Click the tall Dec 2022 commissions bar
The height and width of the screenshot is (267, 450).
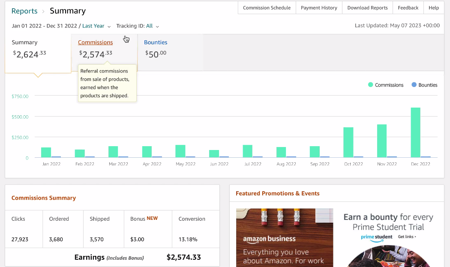[x=416, y=132]
